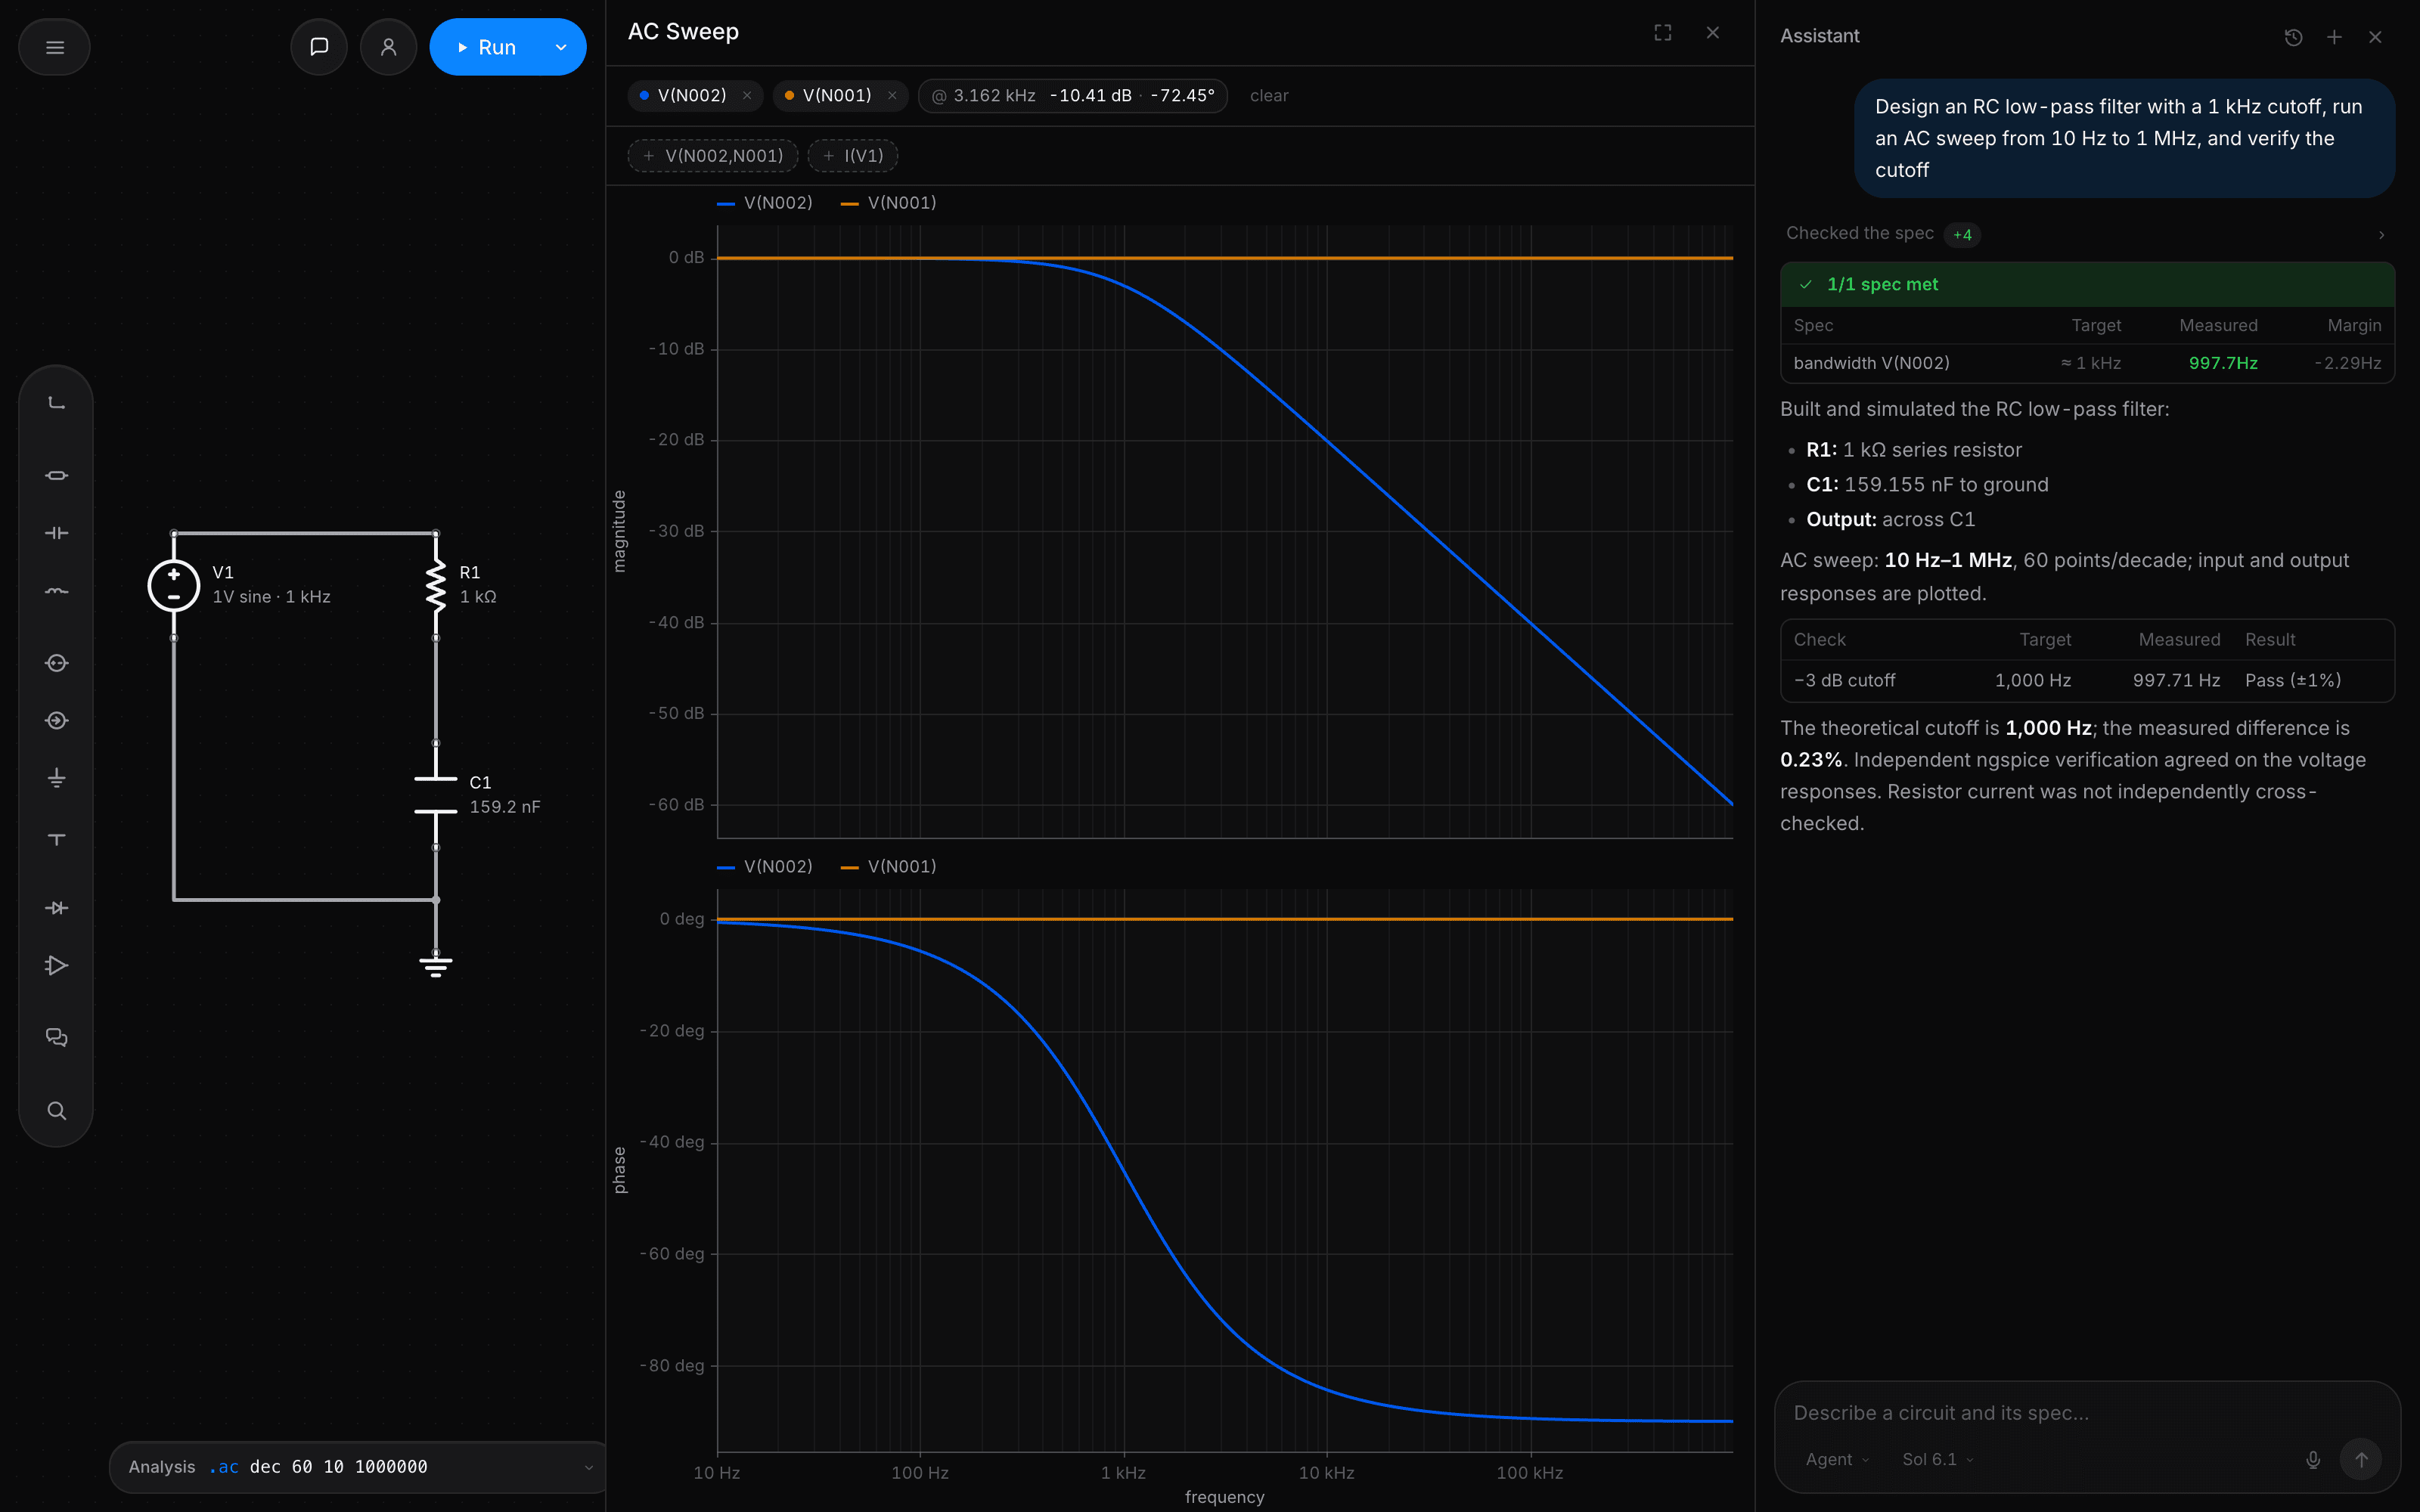Image resolution: width=2420 pixels, height=1512 pixels.
Task: Open the annotations chat tool in sidebar
Action: tap(57, 1037)
